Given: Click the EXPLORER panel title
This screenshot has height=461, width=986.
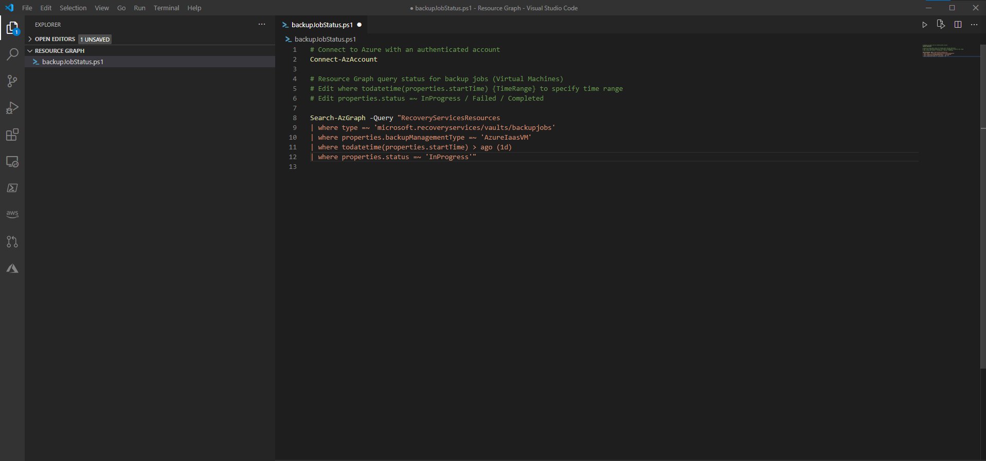Looking at the screenshot, I should (x=48, y=25).
